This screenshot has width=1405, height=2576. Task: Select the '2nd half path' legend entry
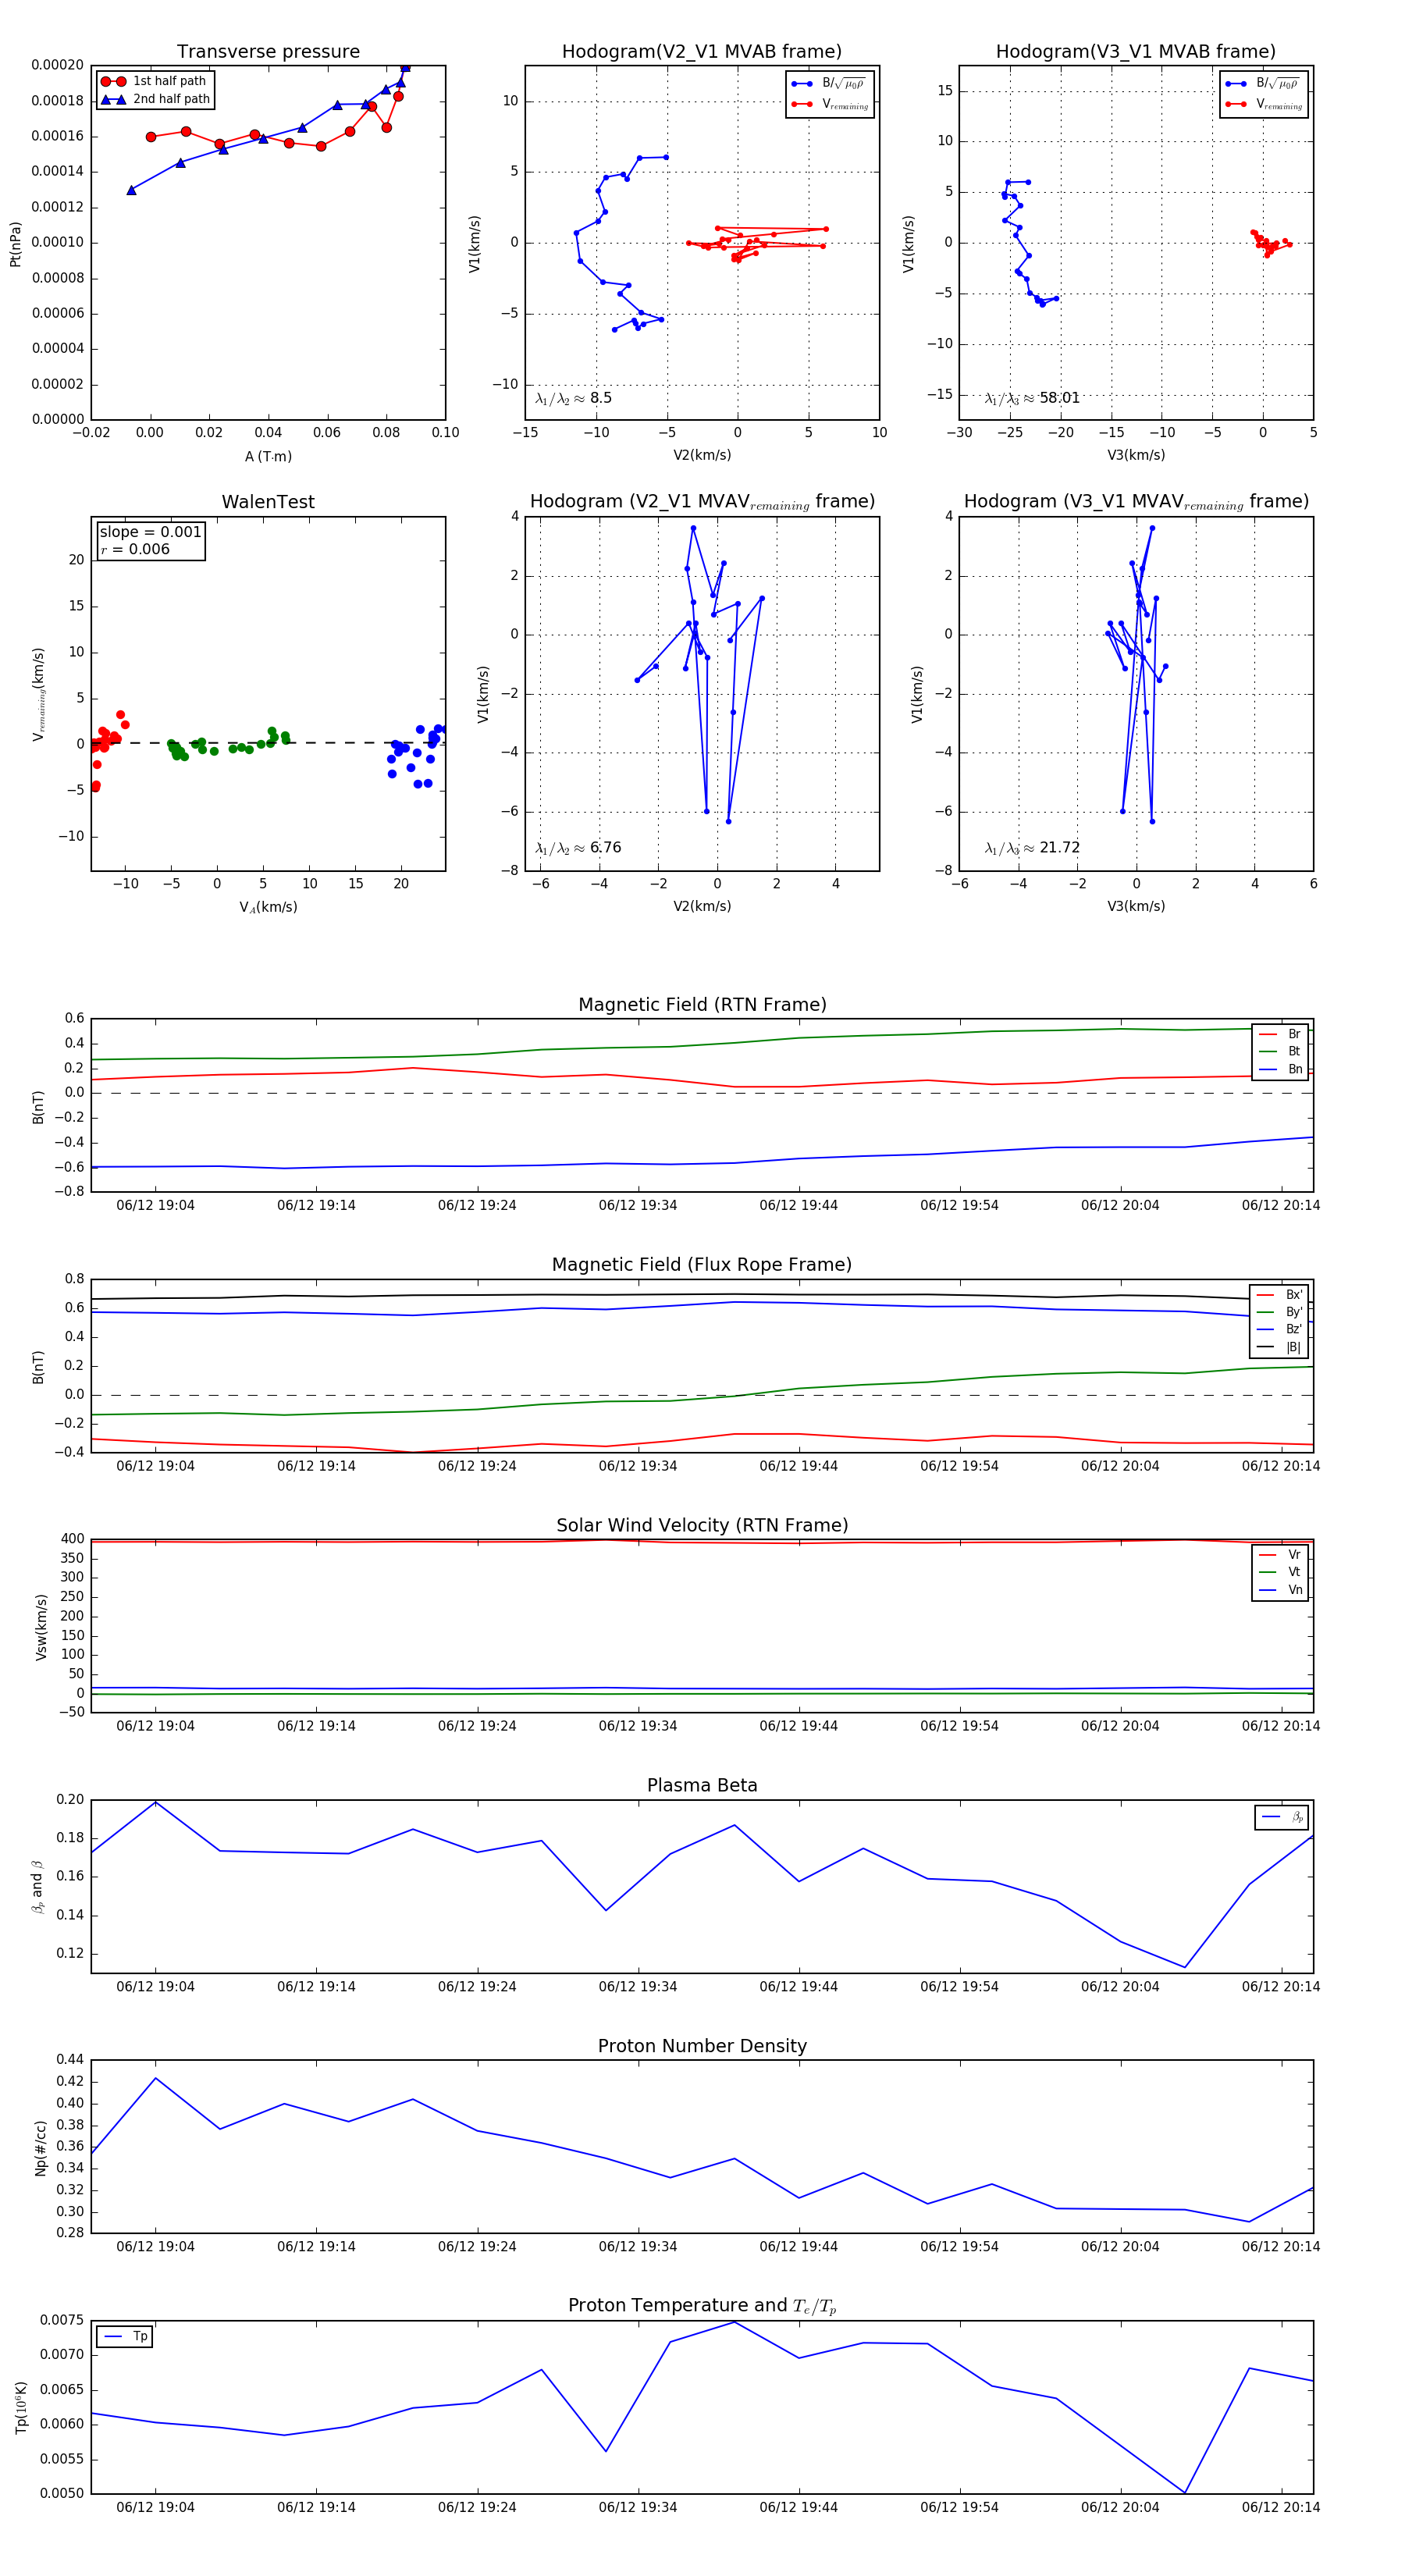click(155, 99)
